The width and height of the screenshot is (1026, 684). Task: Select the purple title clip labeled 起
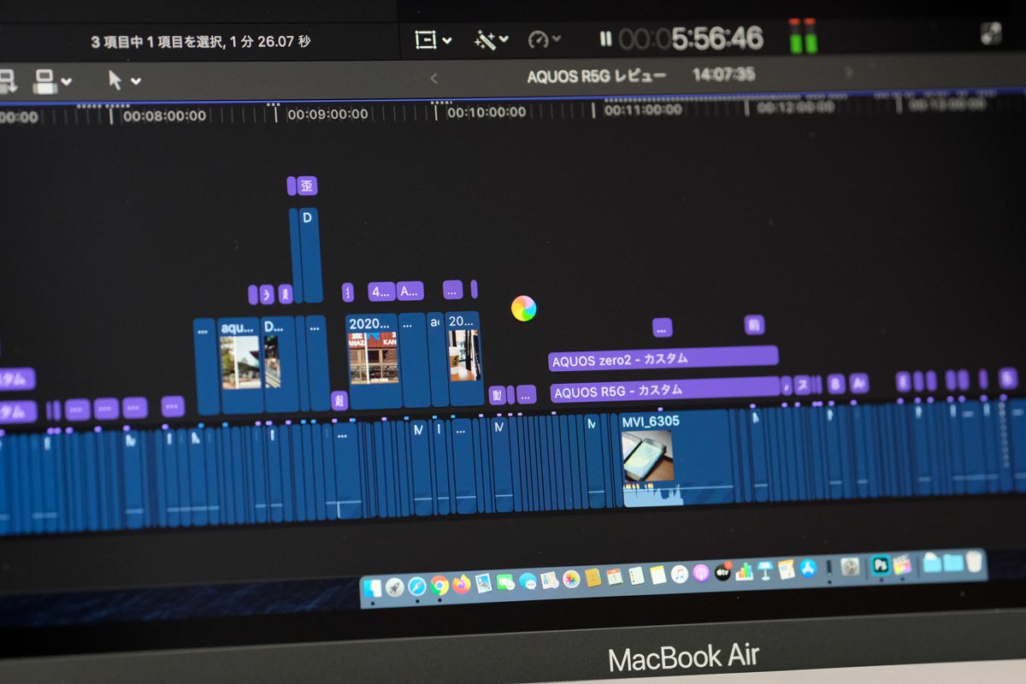[339, 400]
